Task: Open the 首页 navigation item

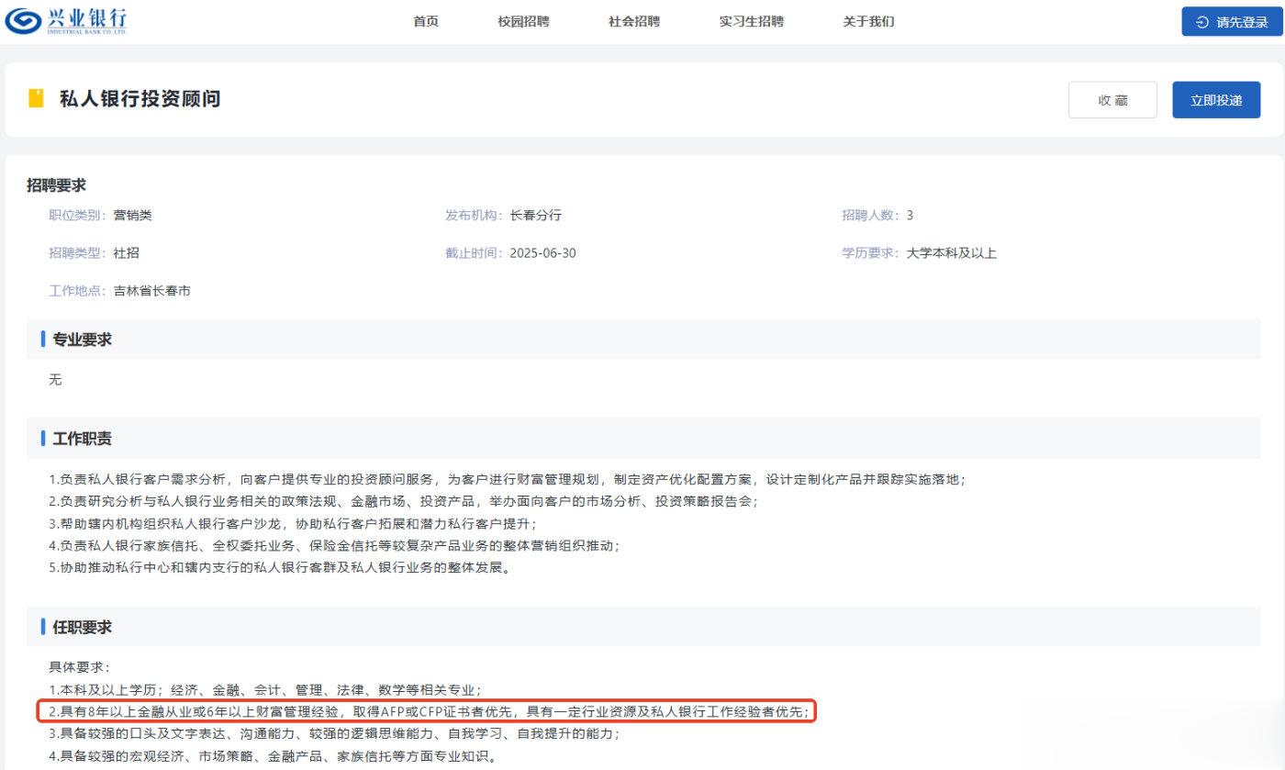Action: [425, 21]
